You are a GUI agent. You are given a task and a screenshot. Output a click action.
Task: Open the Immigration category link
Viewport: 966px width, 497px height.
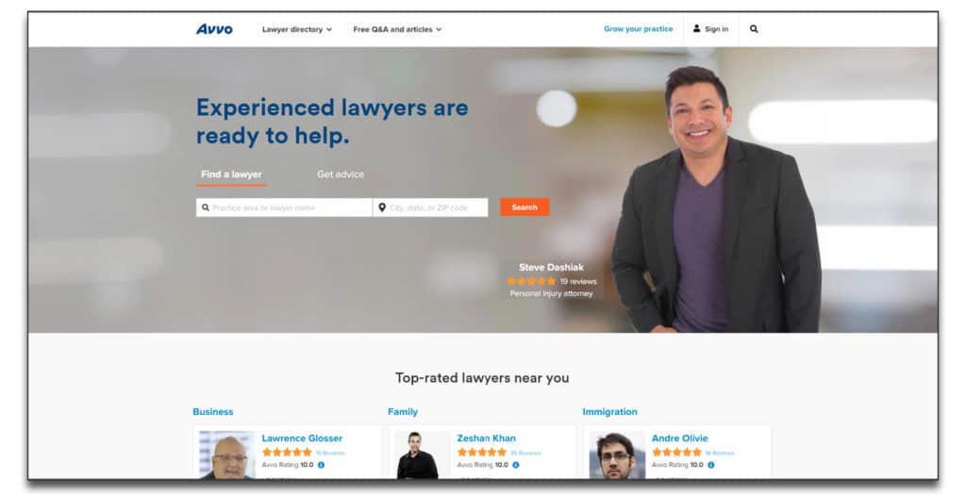coord(610,411)
